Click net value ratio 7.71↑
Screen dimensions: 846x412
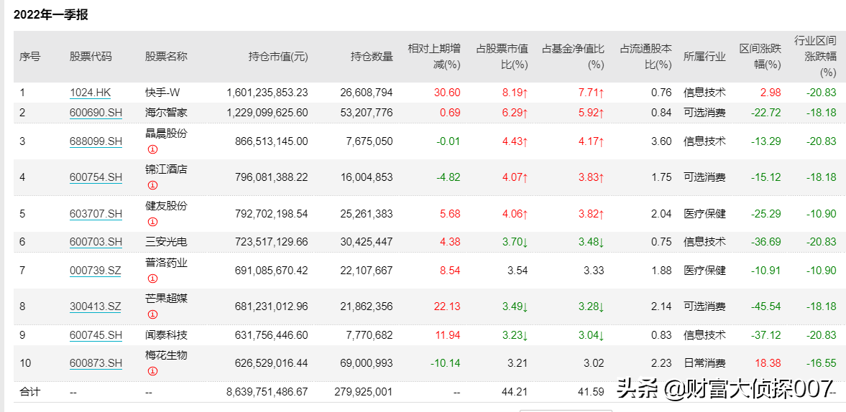(592, 93)
